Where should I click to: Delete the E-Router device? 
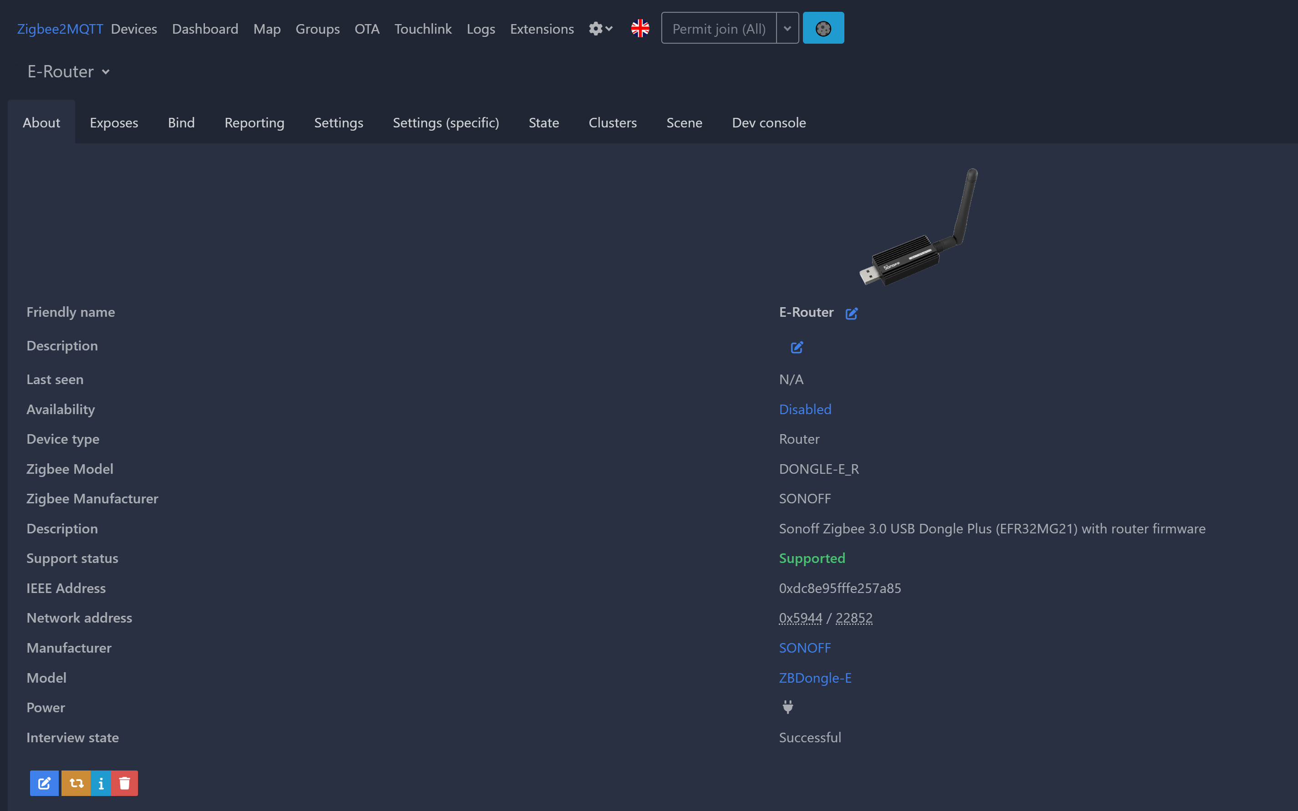pos(124,783)
